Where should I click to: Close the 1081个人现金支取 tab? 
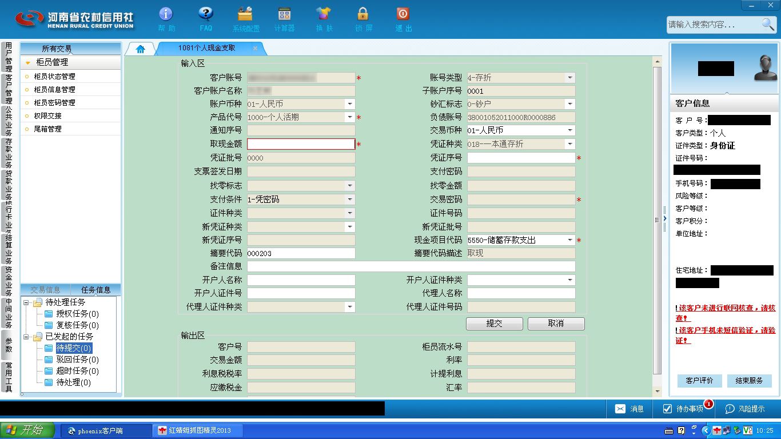pyautogui.click(x=255, y=49)
